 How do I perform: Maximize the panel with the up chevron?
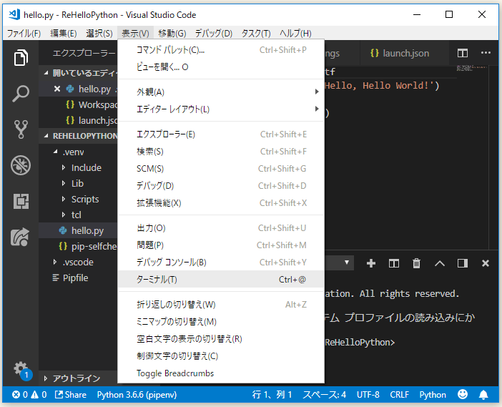point(440,263)
